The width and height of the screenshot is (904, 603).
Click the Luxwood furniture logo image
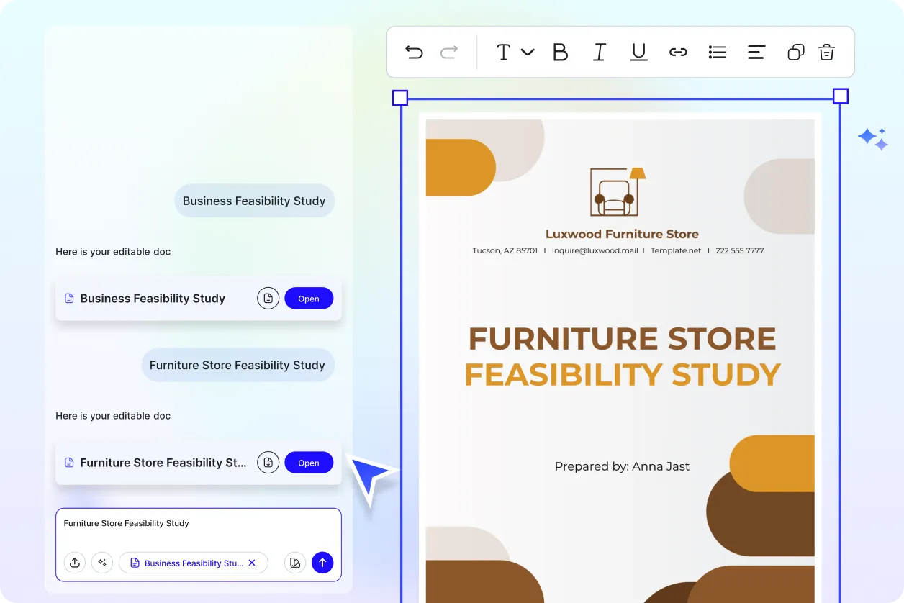pos(618,191)
